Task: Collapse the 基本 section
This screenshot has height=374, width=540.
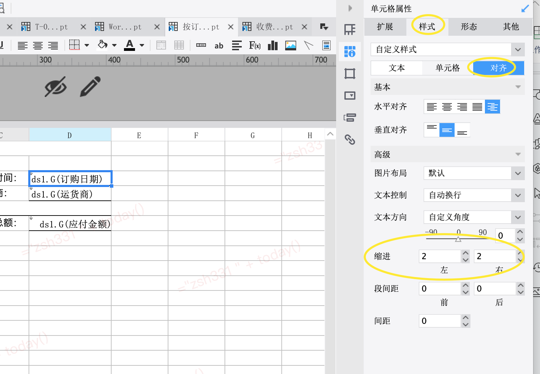Action: coord(518,87)
